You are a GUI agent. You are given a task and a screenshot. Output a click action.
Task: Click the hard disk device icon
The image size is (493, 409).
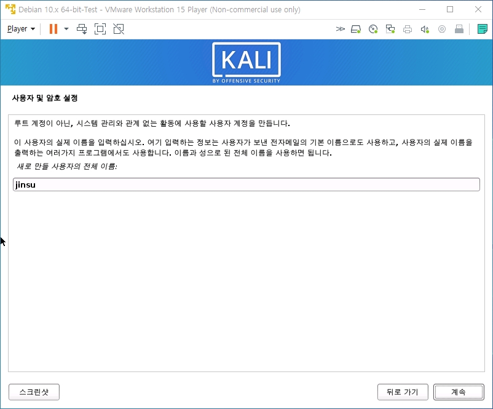point(356,30)
